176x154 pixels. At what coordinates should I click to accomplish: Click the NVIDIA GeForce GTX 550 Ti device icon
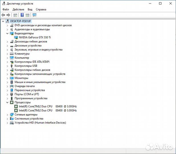point(16,37)
